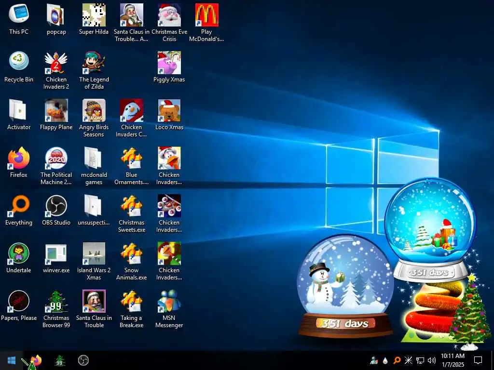The image size is (494, 370).
Task: Open Christmas Browser 99 on the taskbar
Action: pos(59,360)
